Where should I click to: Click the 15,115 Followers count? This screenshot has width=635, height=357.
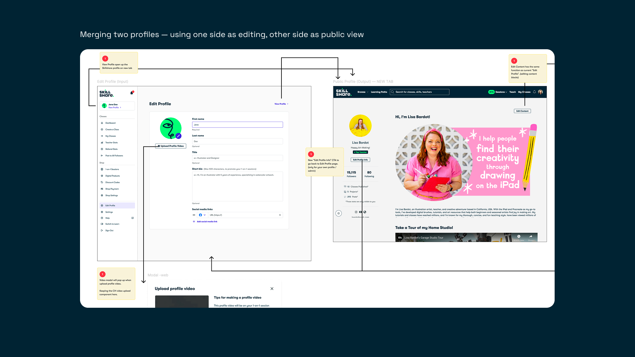[352, 174]
